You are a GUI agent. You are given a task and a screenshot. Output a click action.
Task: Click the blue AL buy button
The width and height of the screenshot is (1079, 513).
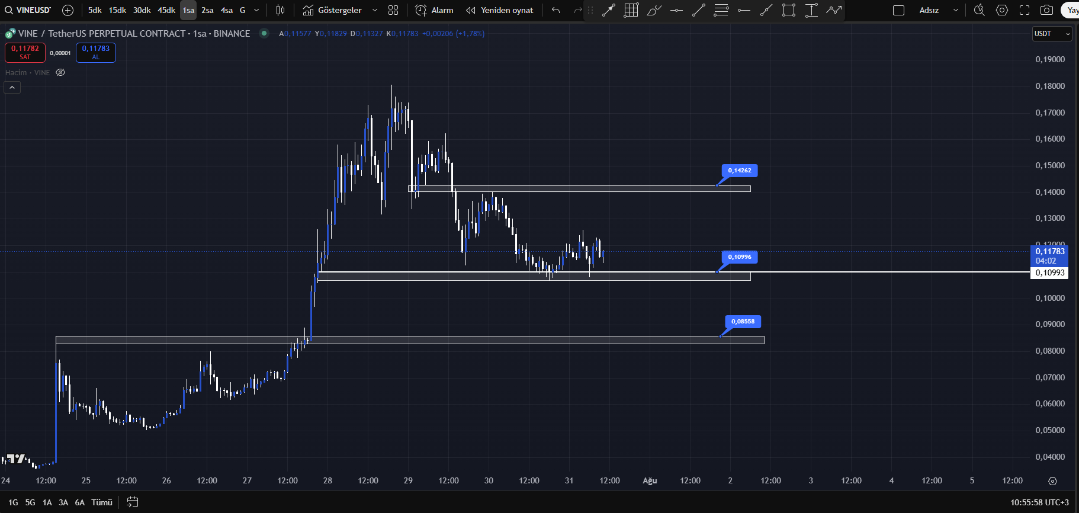96,53
